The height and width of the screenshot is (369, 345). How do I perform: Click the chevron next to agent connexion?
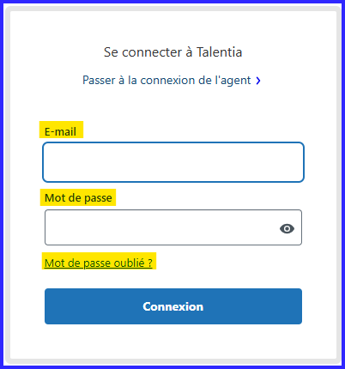(x=258, y=81)
